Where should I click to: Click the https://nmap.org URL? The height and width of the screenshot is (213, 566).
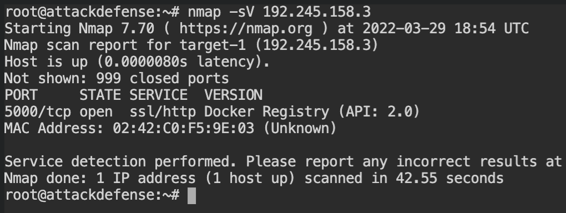coord(245,28)
